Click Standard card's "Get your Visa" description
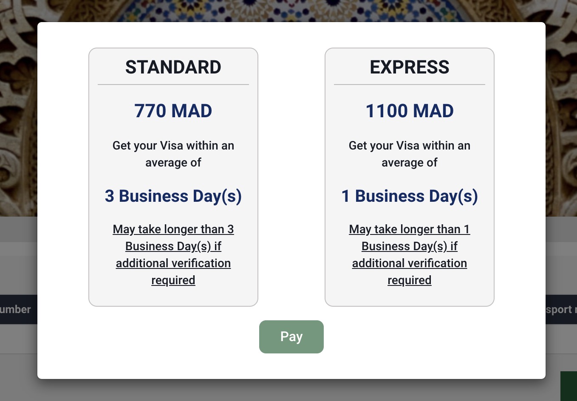Screen dimensions: 577x401 click(x=173, y=154)
